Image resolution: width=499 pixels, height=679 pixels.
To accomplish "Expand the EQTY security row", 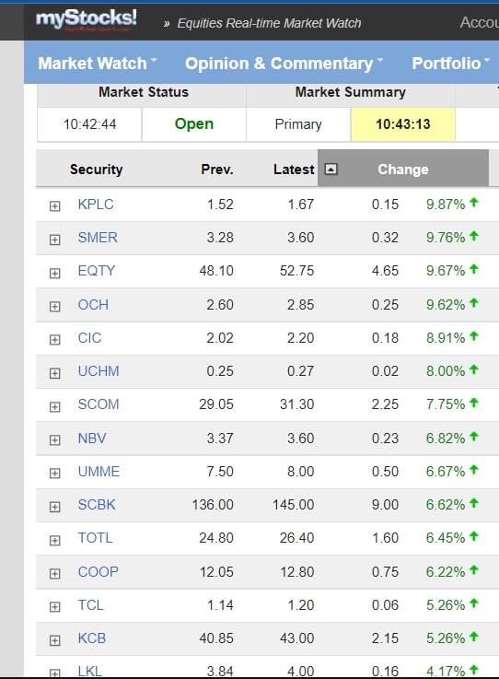I will click(x=54, y=274).
